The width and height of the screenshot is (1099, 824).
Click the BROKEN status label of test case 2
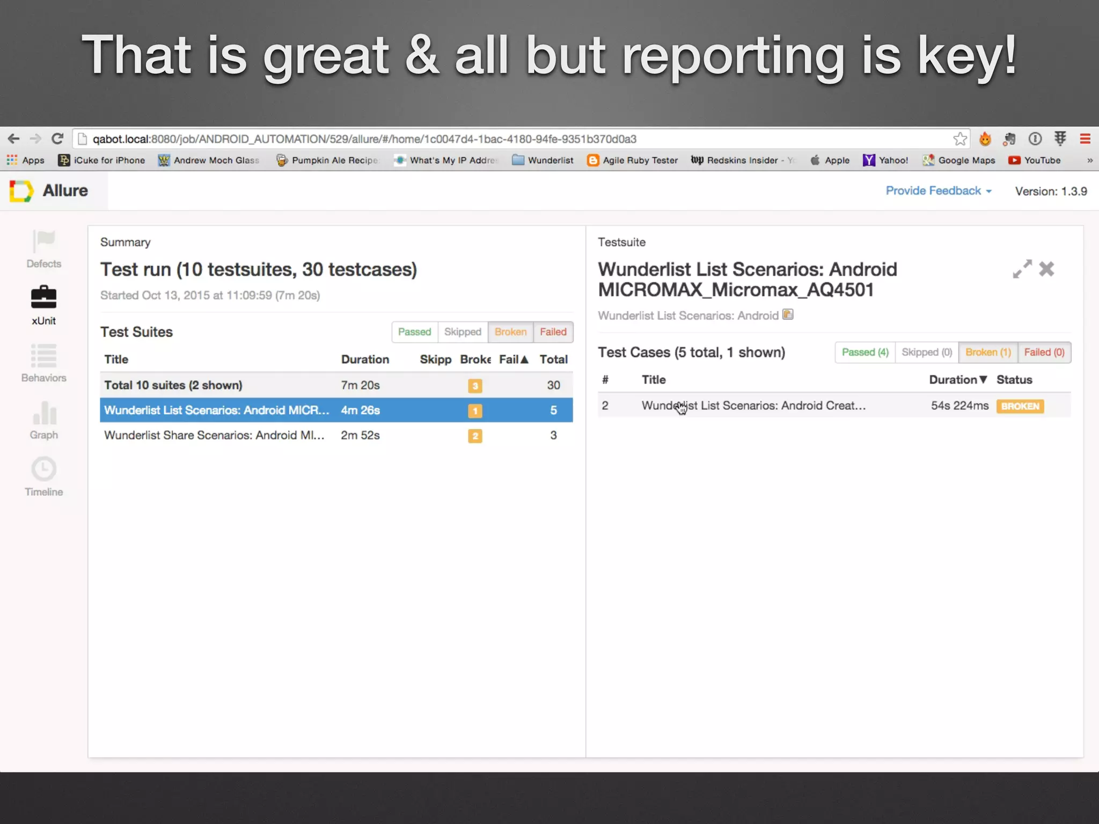(x=1020, y=406)
